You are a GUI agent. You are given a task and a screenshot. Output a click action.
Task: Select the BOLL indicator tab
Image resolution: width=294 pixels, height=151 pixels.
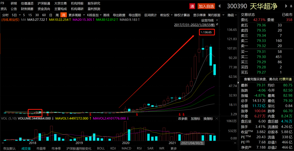point(101,148)
